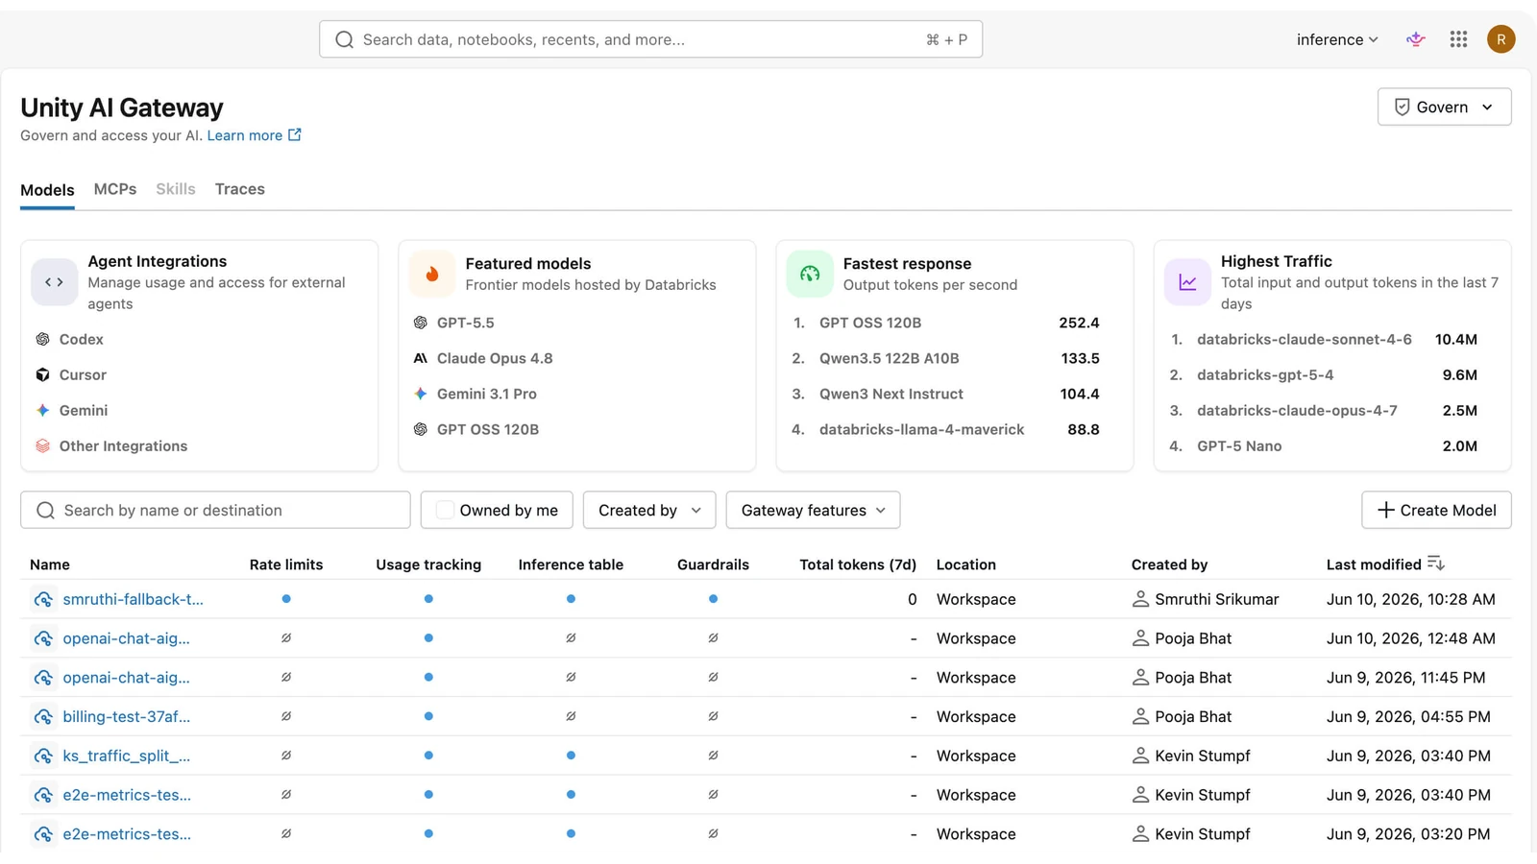Open the inference workspace dropdown
This screenshot has width=1537, height=864.
click(1337, 39)
